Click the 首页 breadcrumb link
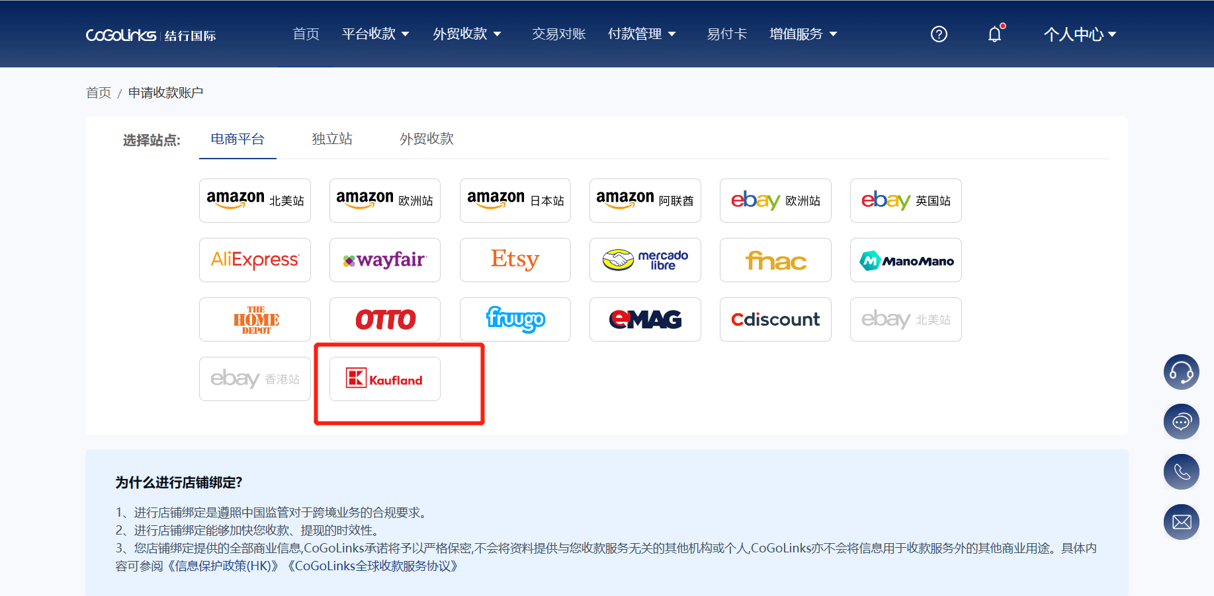The image size is (1214, 596). (98, 92)
